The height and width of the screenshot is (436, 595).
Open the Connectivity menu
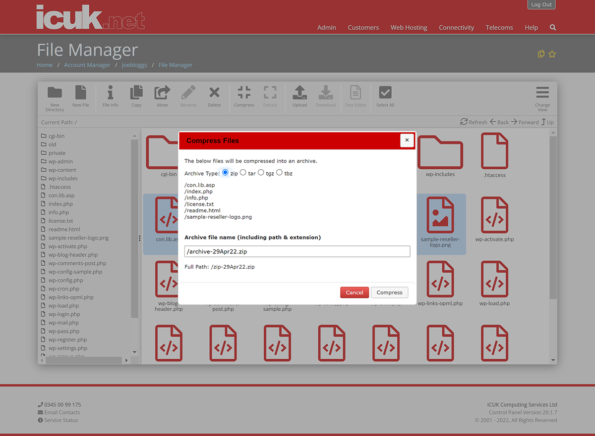[456, 28]
